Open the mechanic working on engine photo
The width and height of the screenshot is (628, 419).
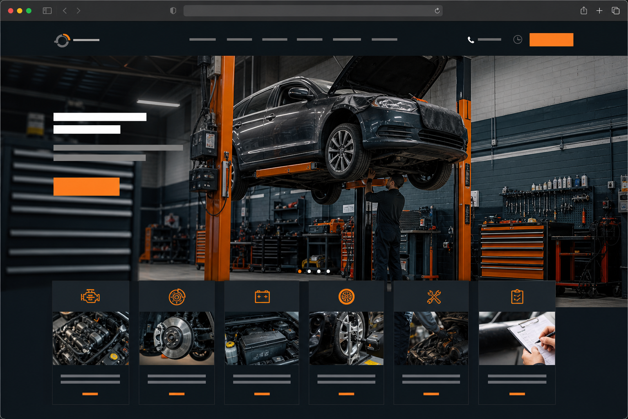tap(431, 338)
